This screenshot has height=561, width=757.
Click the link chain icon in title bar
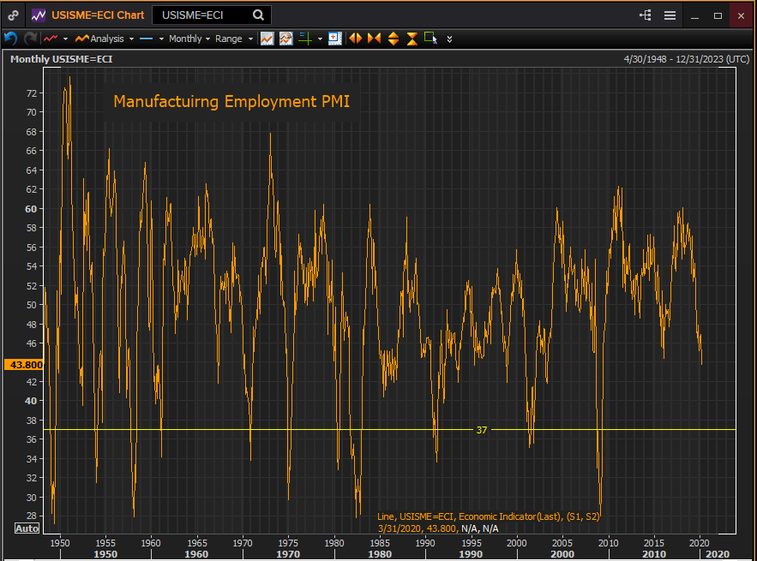pos(13,15)
